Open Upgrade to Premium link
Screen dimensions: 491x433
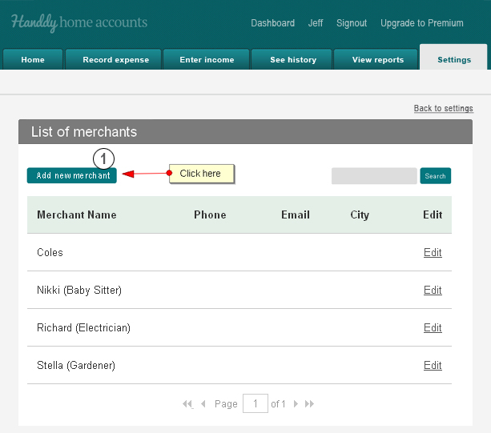(422, 23)
